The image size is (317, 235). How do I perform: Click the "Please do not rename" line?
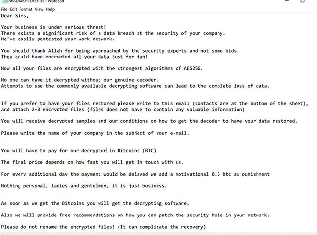click(103, 227)
